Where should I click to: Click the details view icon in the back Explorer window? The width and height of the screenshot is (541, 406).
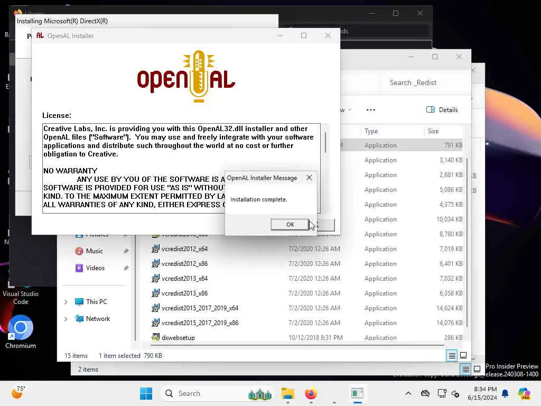[465, 369]
